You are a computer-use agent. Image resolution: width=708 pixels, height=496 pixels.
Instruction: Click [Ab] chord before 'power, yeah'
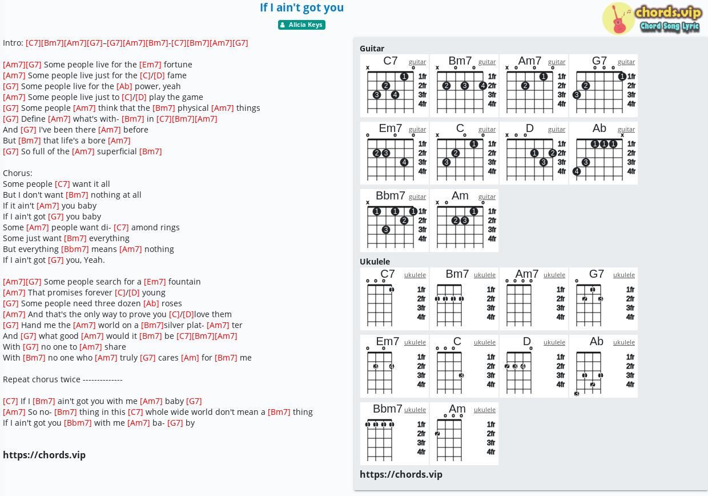tap(124, 86)
